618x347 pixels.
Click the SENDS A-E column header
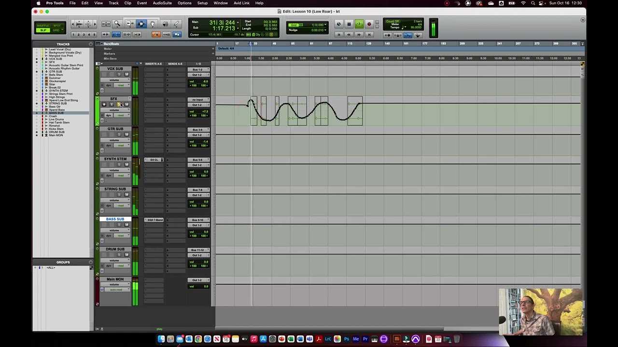pos(175,64)
